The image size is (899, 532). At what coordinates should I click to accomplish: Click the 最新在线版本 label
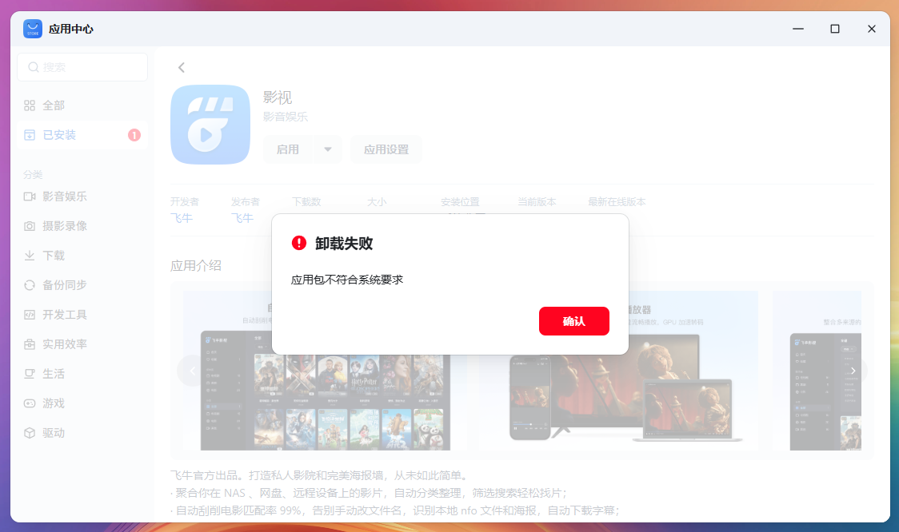click(x=617, y=202)
